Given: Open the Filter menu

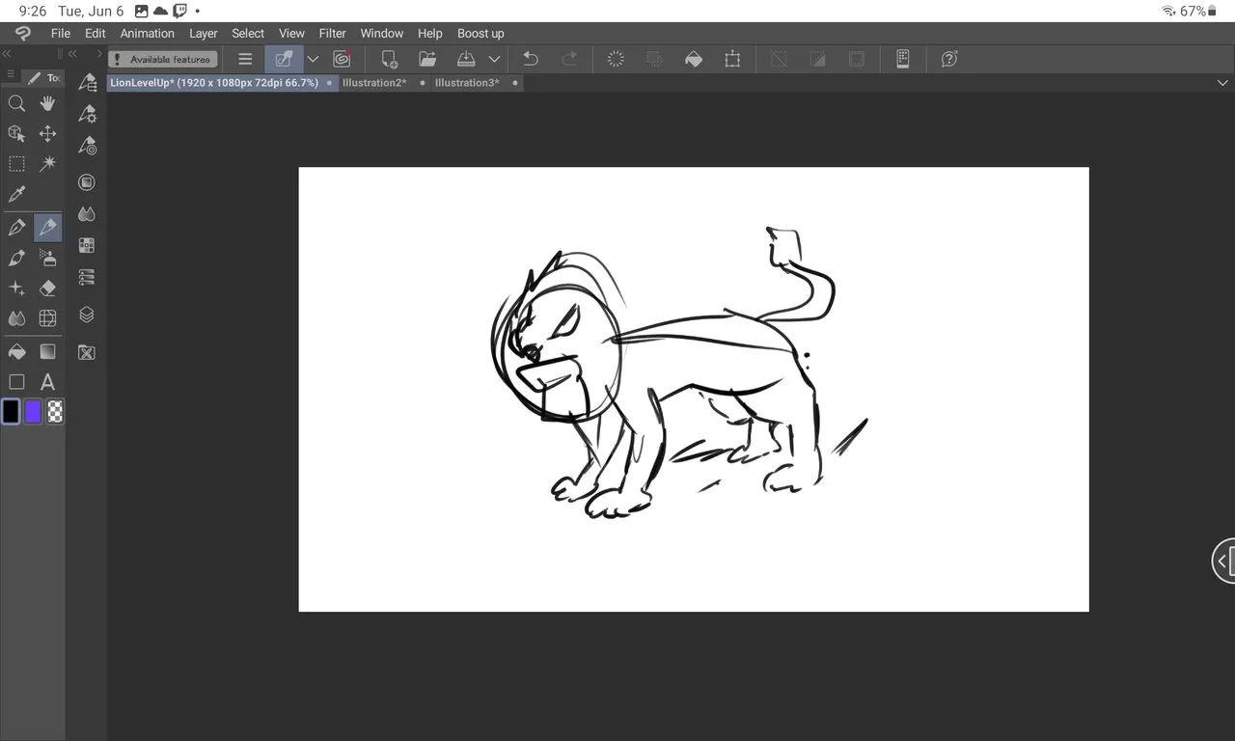Looking at the screenshot, I should click(x=332, y=33).
